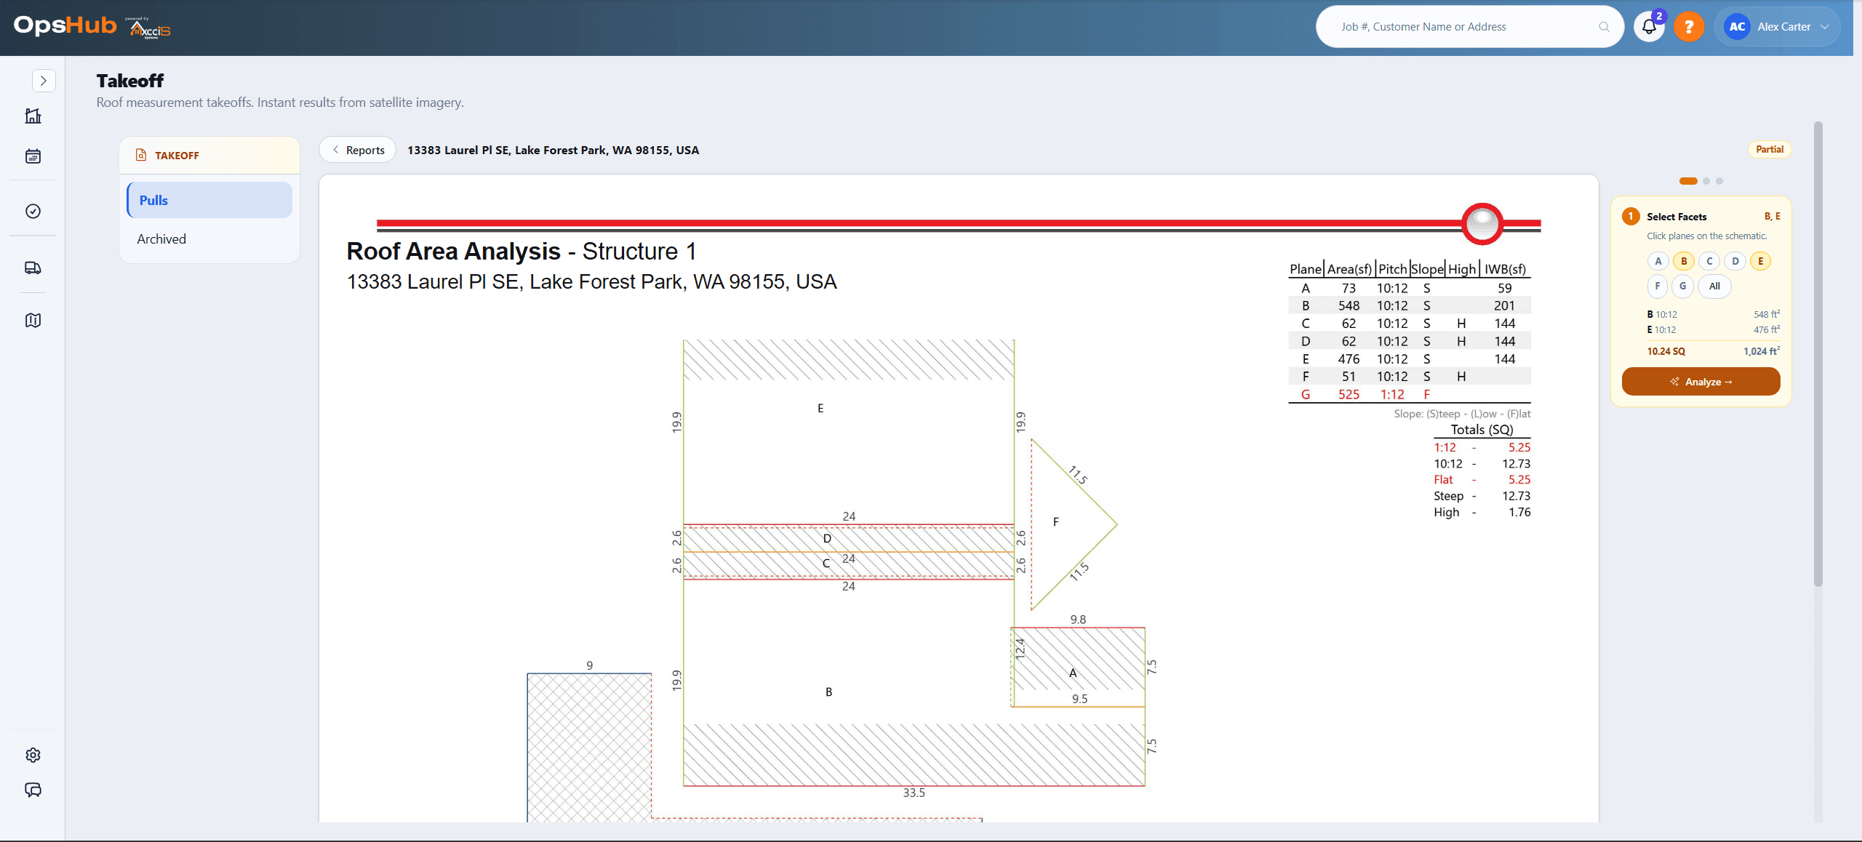
Task: Toggle facet C chip
Action: click(x=1709, y=261)
